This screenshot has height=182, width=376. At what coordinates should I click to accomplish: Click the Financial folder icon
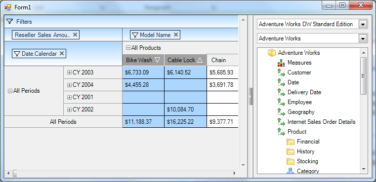[x=291, y=142]
